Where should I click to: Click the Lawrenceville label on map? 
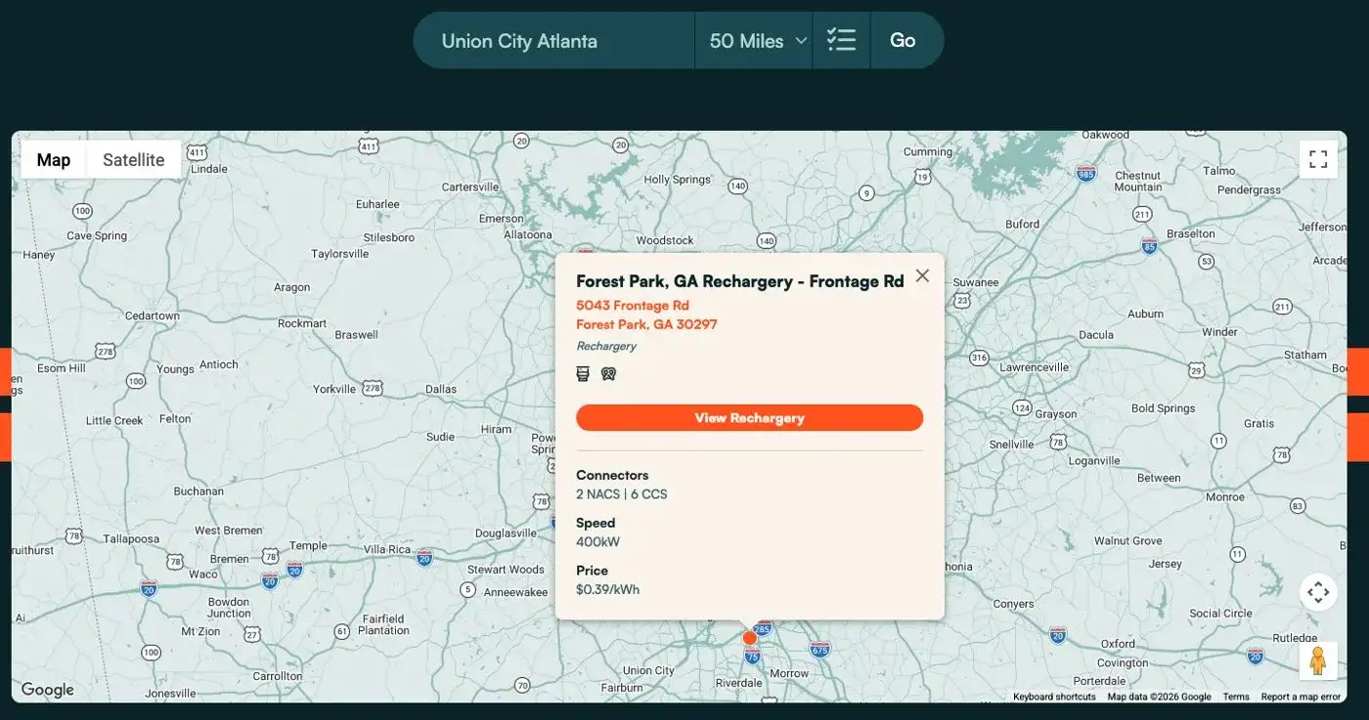[1035, 367]
